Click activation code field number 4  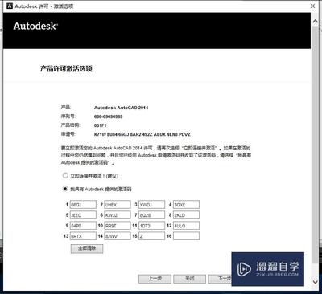coord(186,205)
